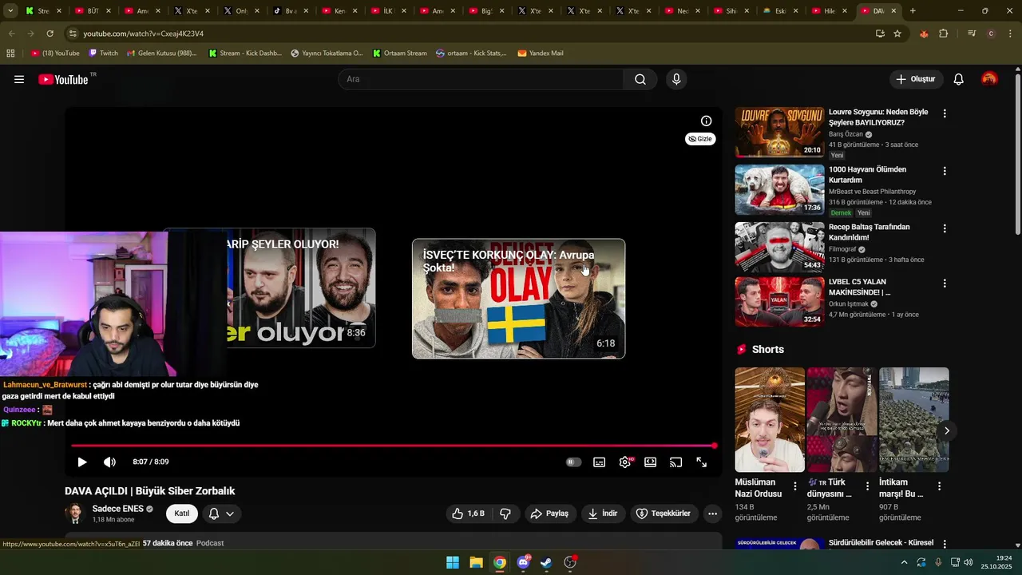Open Sadece ENES channel name
Image resolution: width=1022 pixels, height=575 pixels.
pos(117,509)
